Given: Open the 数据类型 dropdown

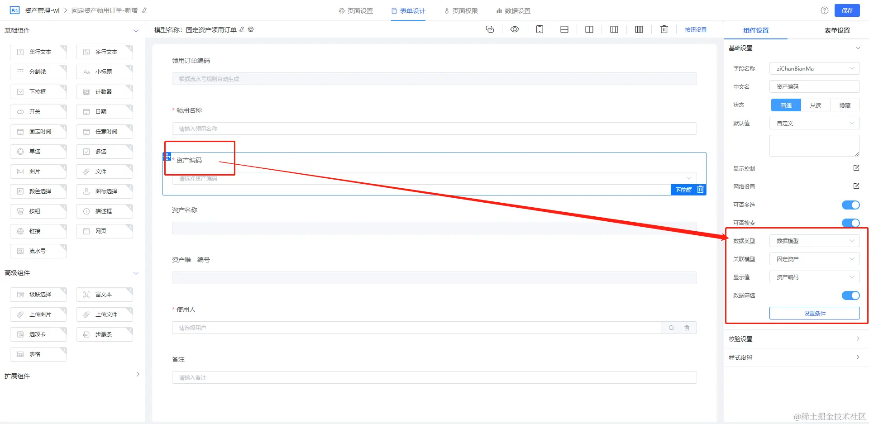Looking at the screenshot, I should (x=815, y=241).
